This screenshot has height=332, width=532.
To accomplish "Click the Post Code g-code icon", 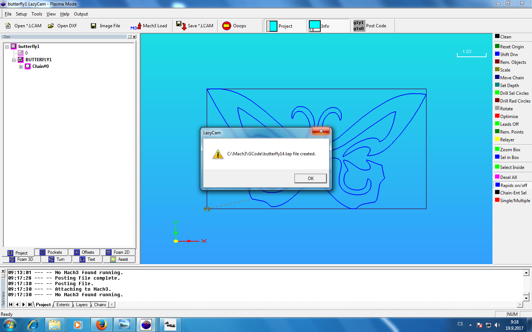I will click(x=359, y=26).
